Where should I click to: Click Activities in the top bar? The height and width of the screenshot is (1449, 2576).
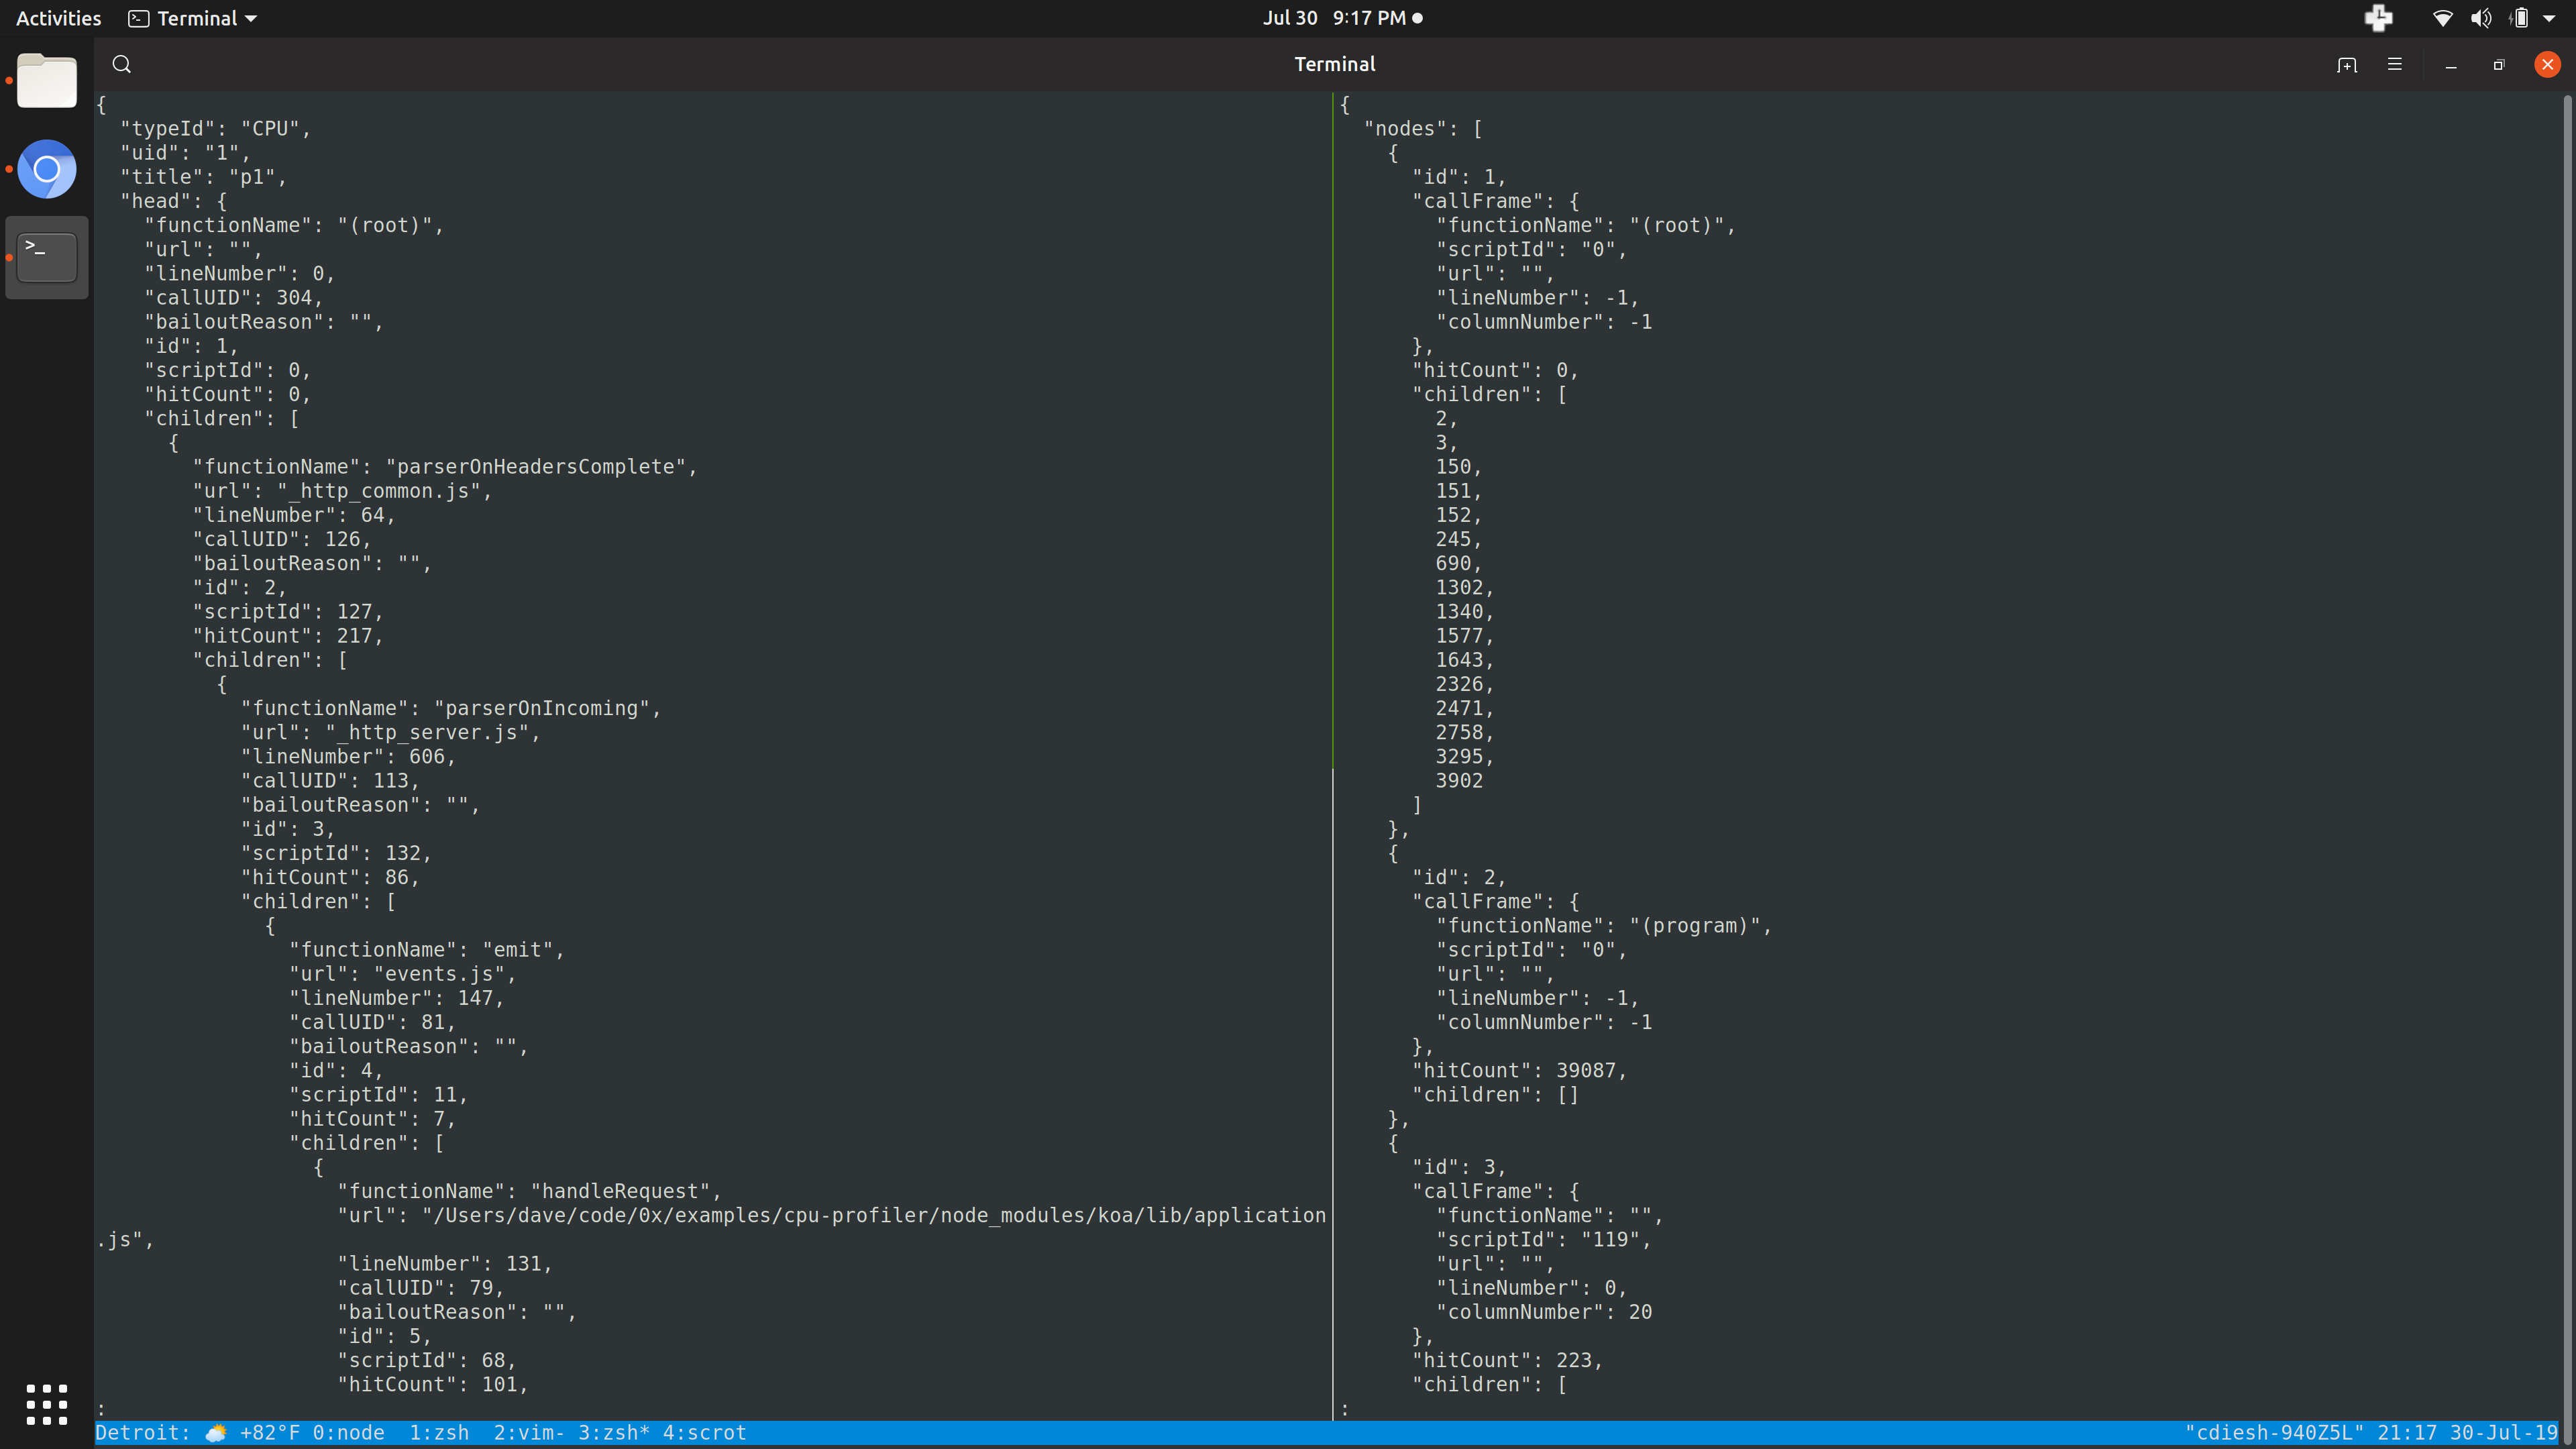click(58, 17)
